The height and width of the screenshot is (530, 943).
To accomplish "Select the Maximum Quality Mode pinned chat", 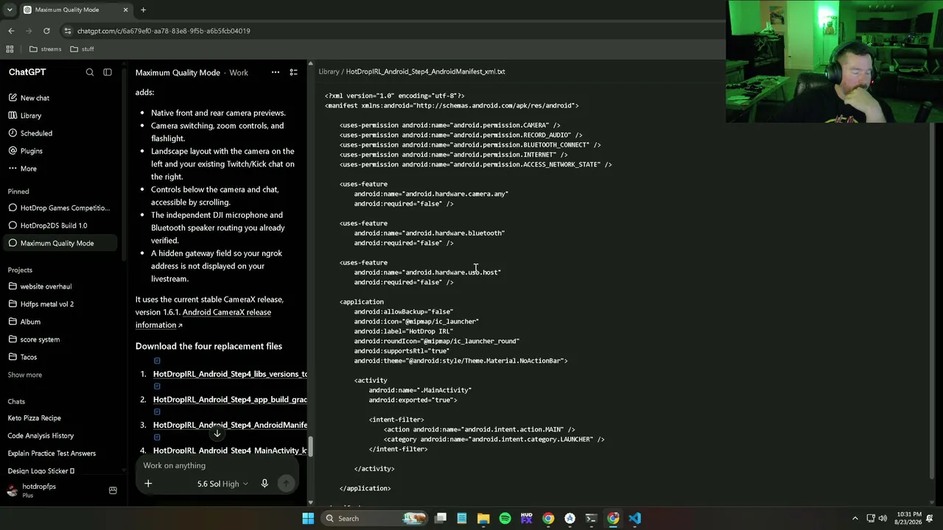I will [x=59, y=243].
